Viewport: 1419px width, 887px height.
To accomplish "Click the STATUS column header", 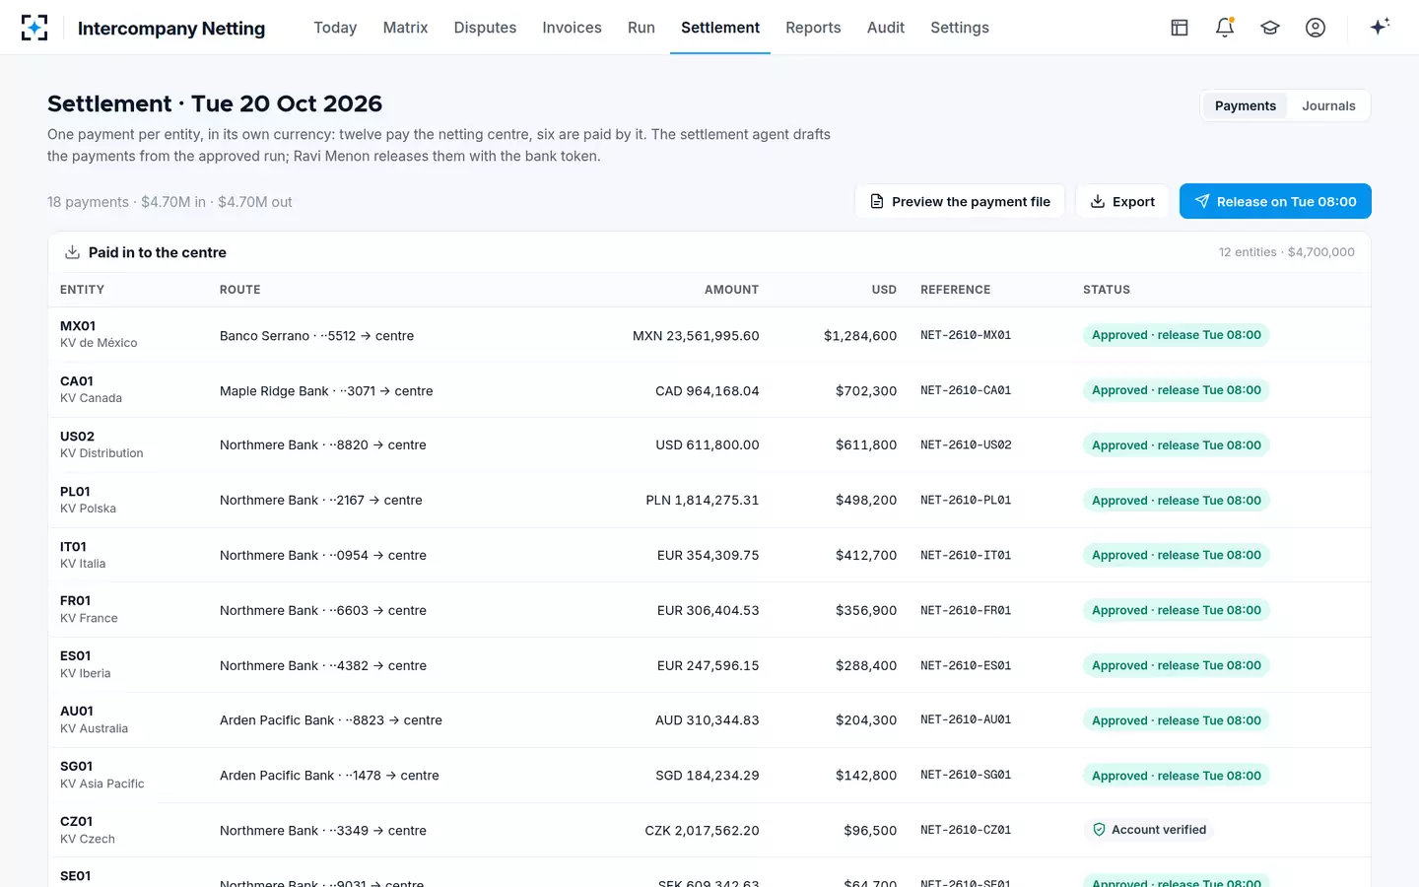I will [1107, 290].
